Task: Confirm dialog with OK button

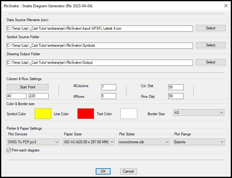Action: 103,171
